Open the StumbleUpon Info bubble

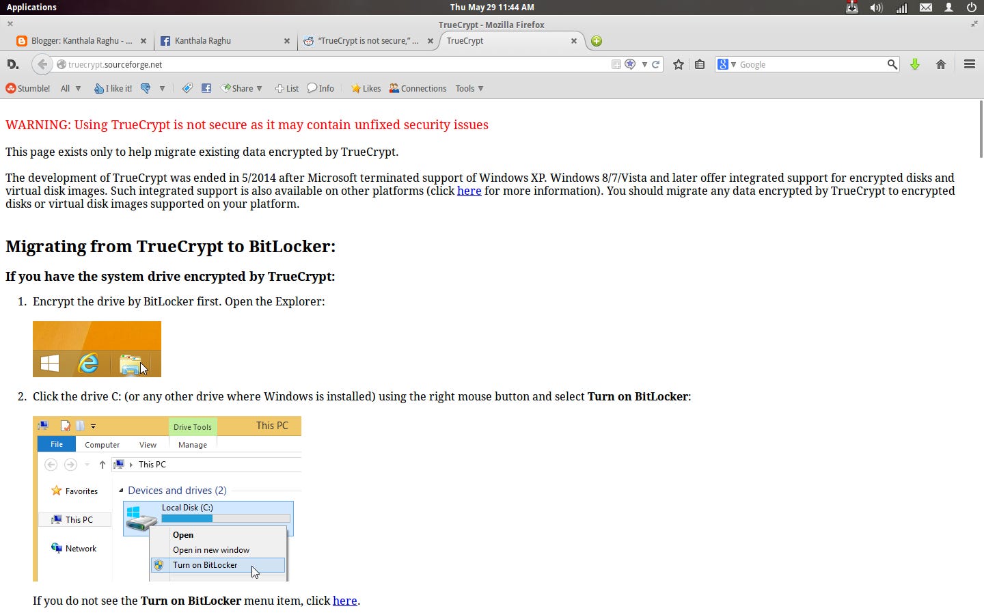point(320,88)
